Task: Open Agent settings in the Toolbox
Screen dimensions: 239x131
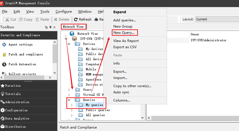Action: [20, 44]
